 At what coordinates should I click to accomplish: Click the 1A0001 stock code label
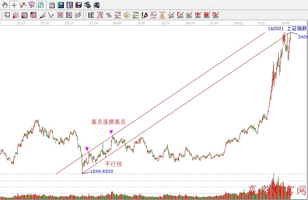click(275, 28)
